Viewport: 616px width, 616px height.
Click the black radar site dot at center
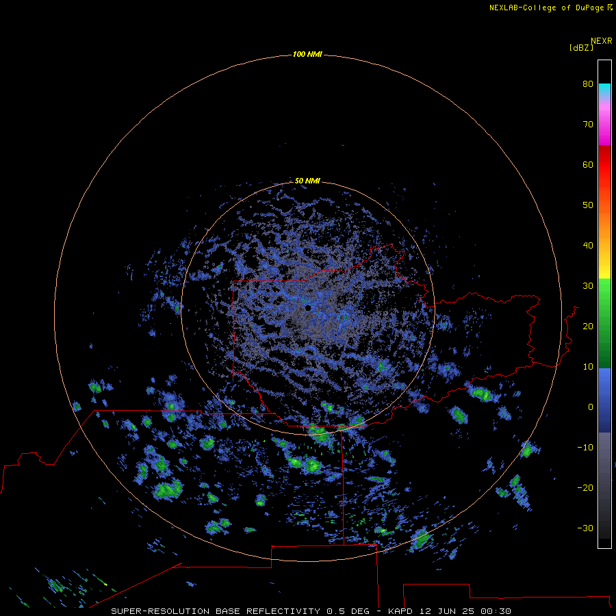point(308,308)
